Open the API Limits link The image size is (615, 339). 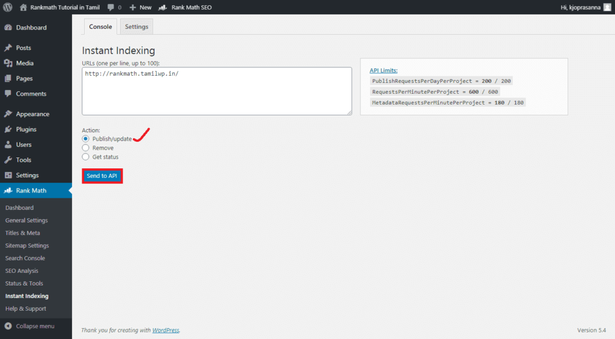coord(383,70)
